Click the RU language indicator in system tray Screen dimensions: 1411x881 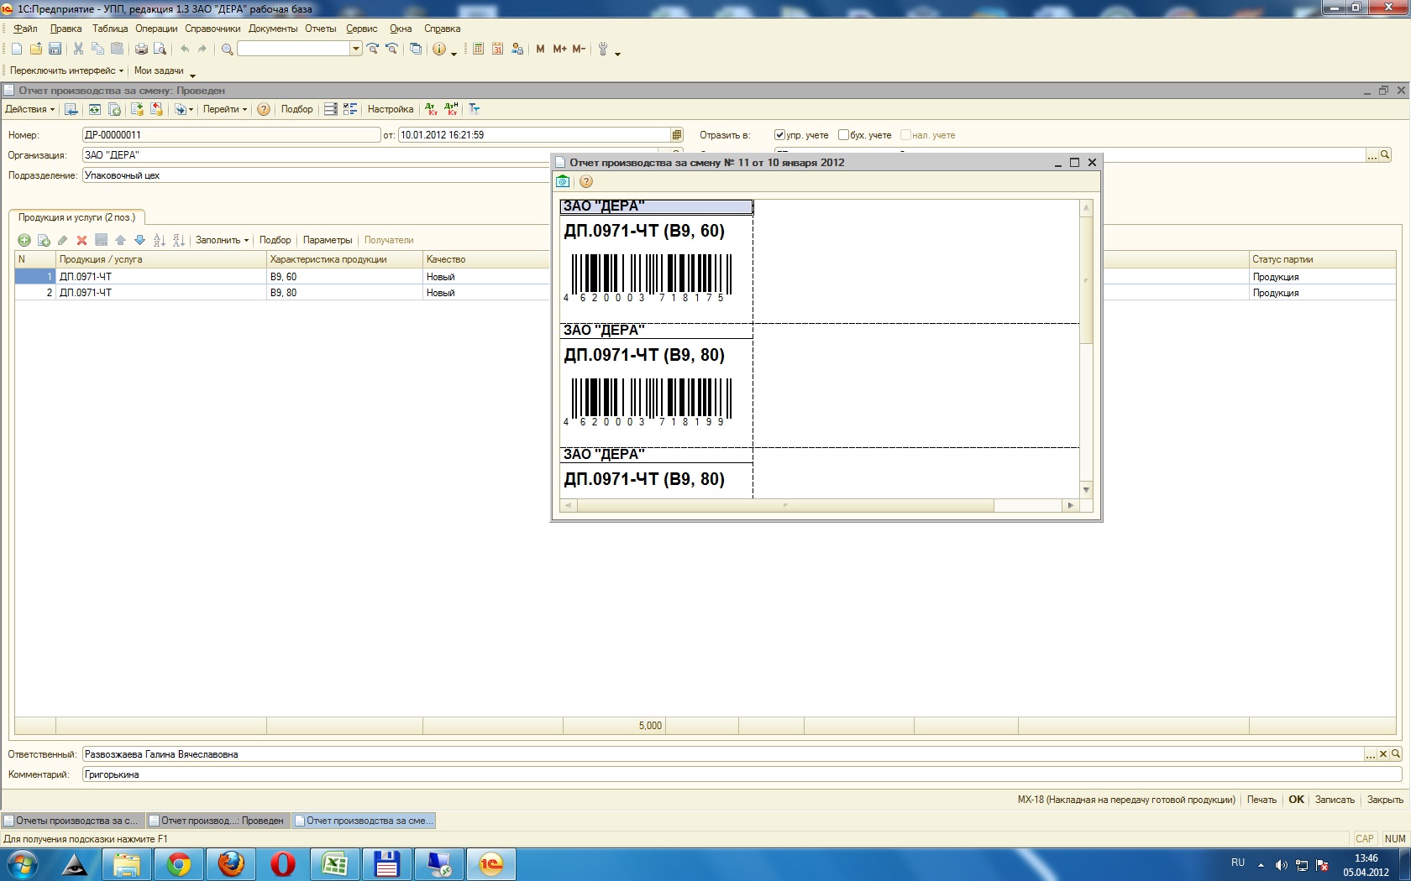pos(1237,863)
